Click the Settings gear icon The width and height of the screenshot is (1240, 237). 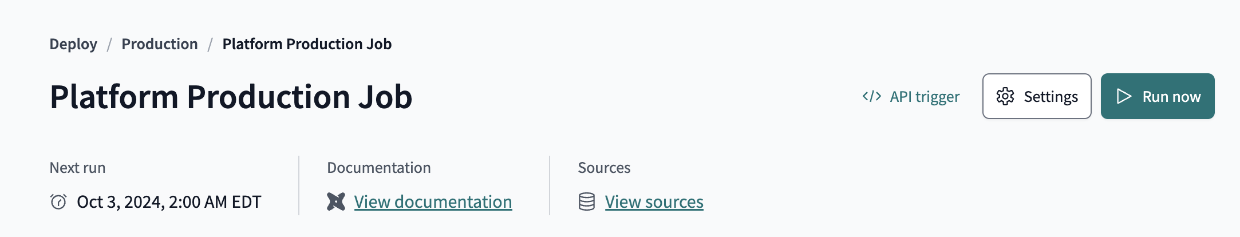pos(1005,96)
